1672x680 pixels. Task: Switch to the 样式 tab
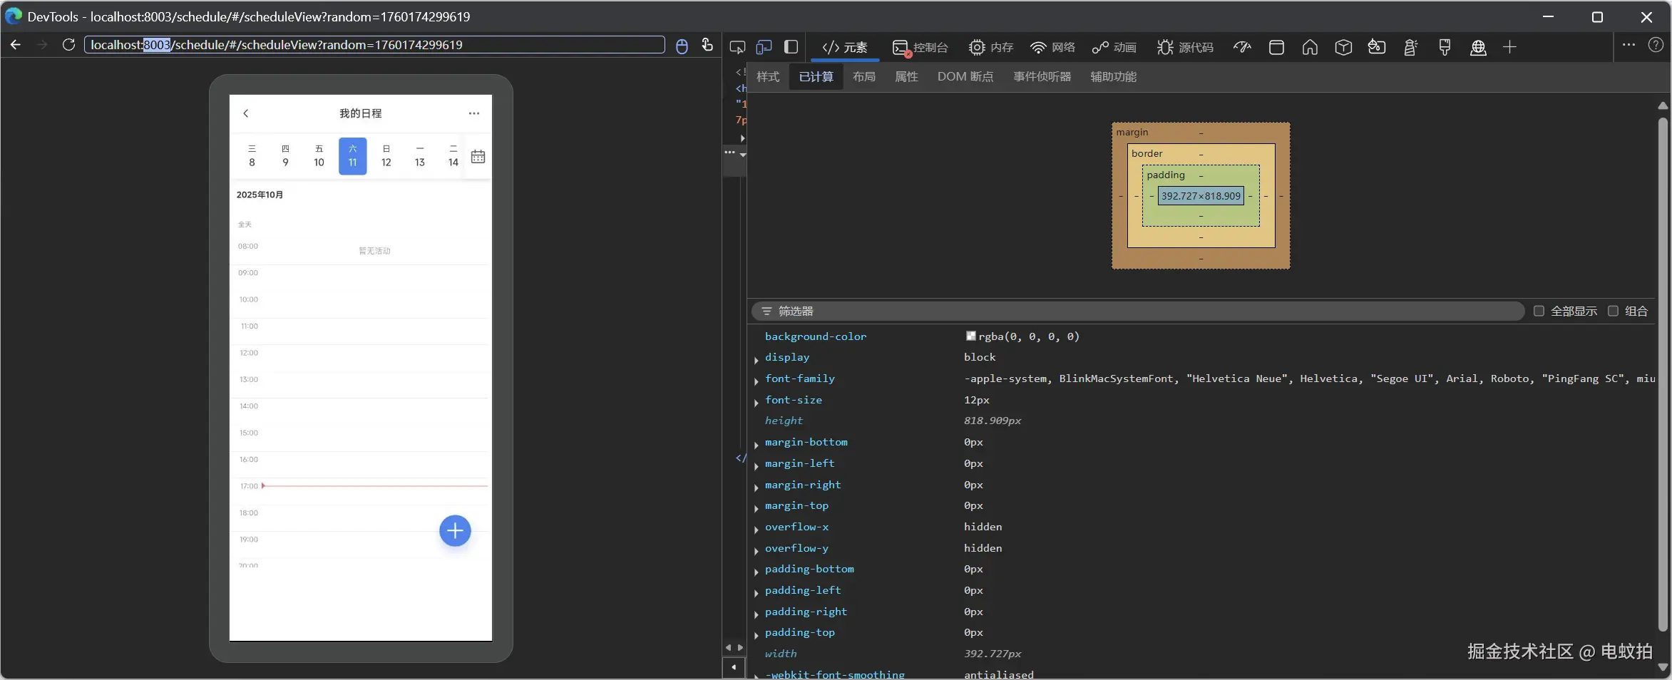[767, 77]
